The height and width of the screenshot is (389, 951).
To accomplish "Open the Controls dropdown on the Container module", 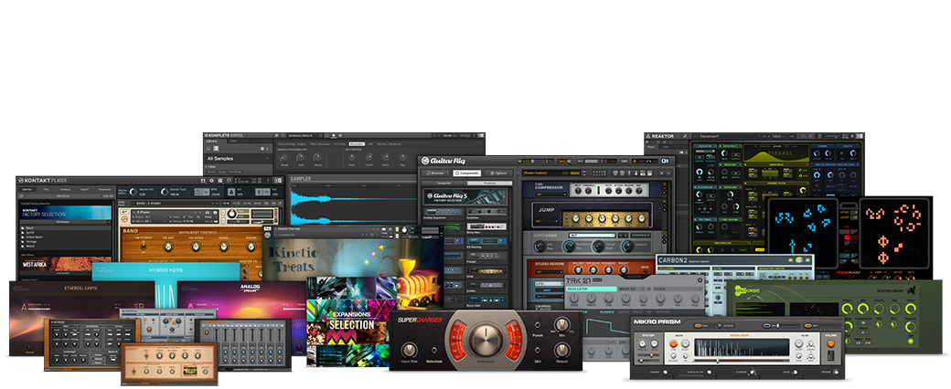I will pyautogui.click(x=640, y=235).
